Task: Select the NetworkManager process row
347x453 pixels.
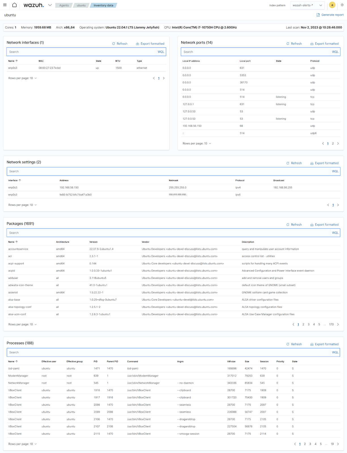Action: (173, 383)
